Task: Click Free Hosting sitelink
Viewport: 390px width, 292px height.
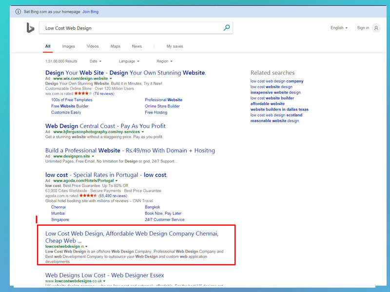Action: pyautogui.click(x=156, y=112)
